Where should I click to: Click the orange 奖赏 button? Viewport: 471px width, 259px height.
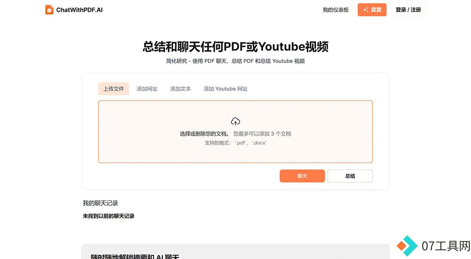click(372, 10)
